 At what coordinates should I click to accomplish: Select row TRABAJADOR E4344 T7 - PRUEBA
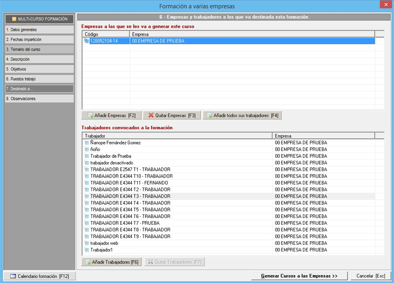[125, 223]
